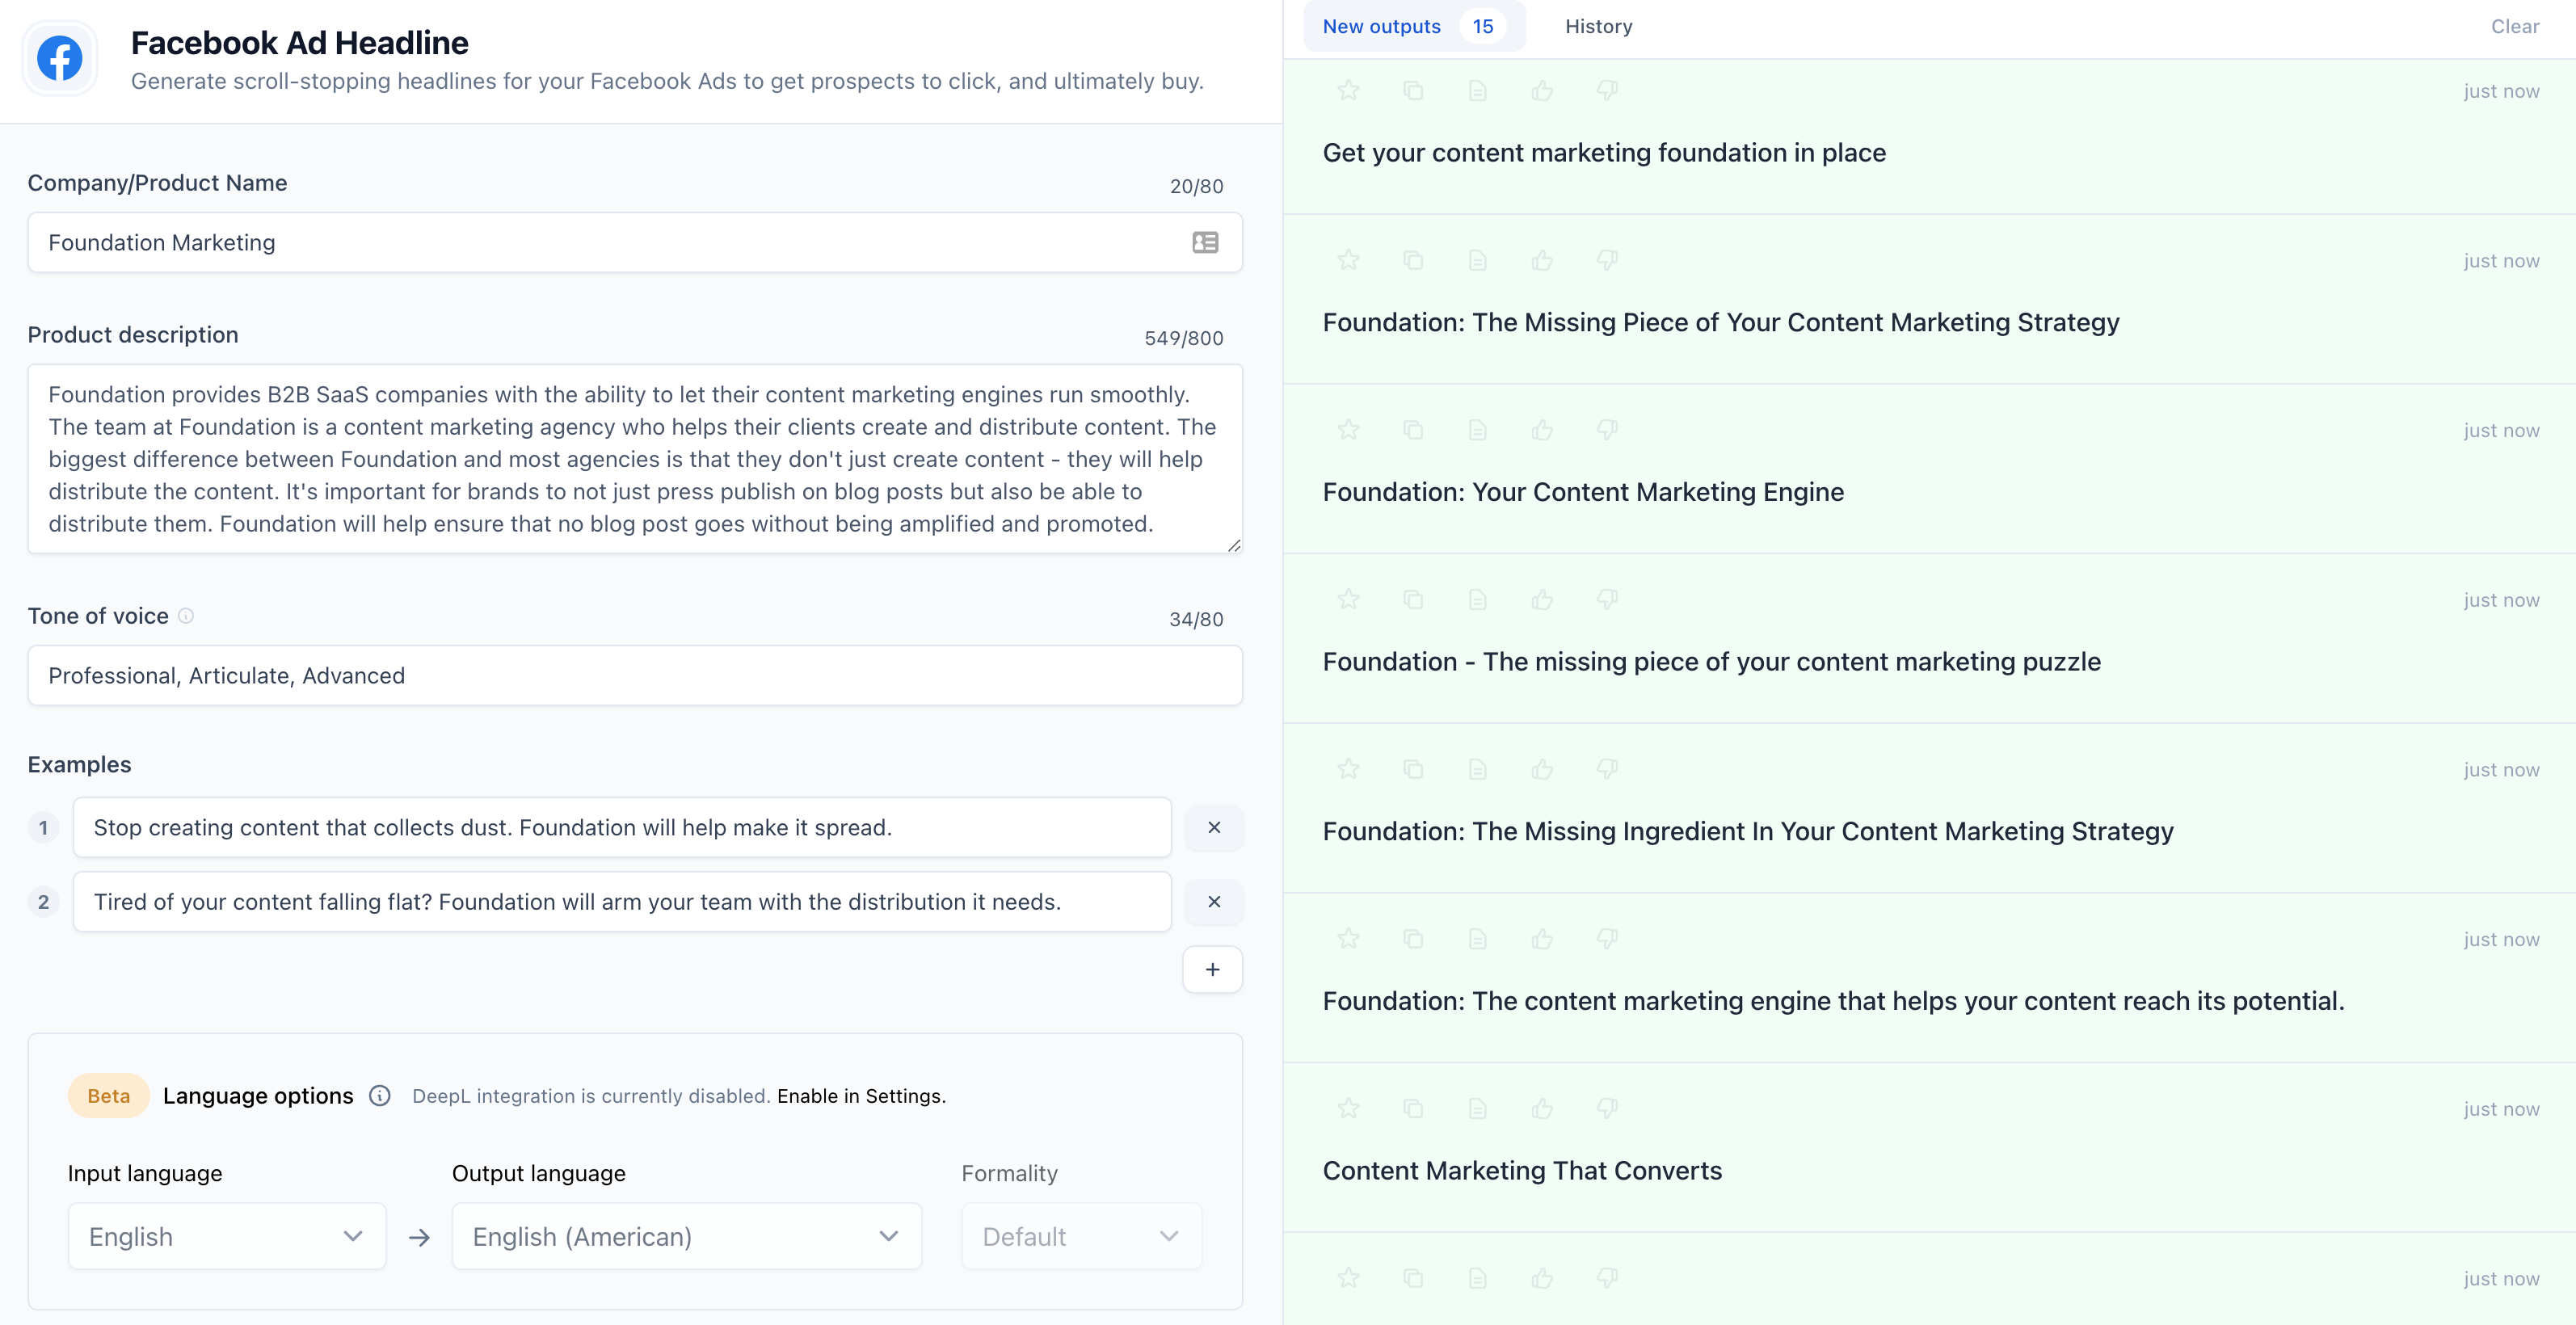Copy the 'Foundation: Your Content Marketing Engine' output

(1413, 430)
